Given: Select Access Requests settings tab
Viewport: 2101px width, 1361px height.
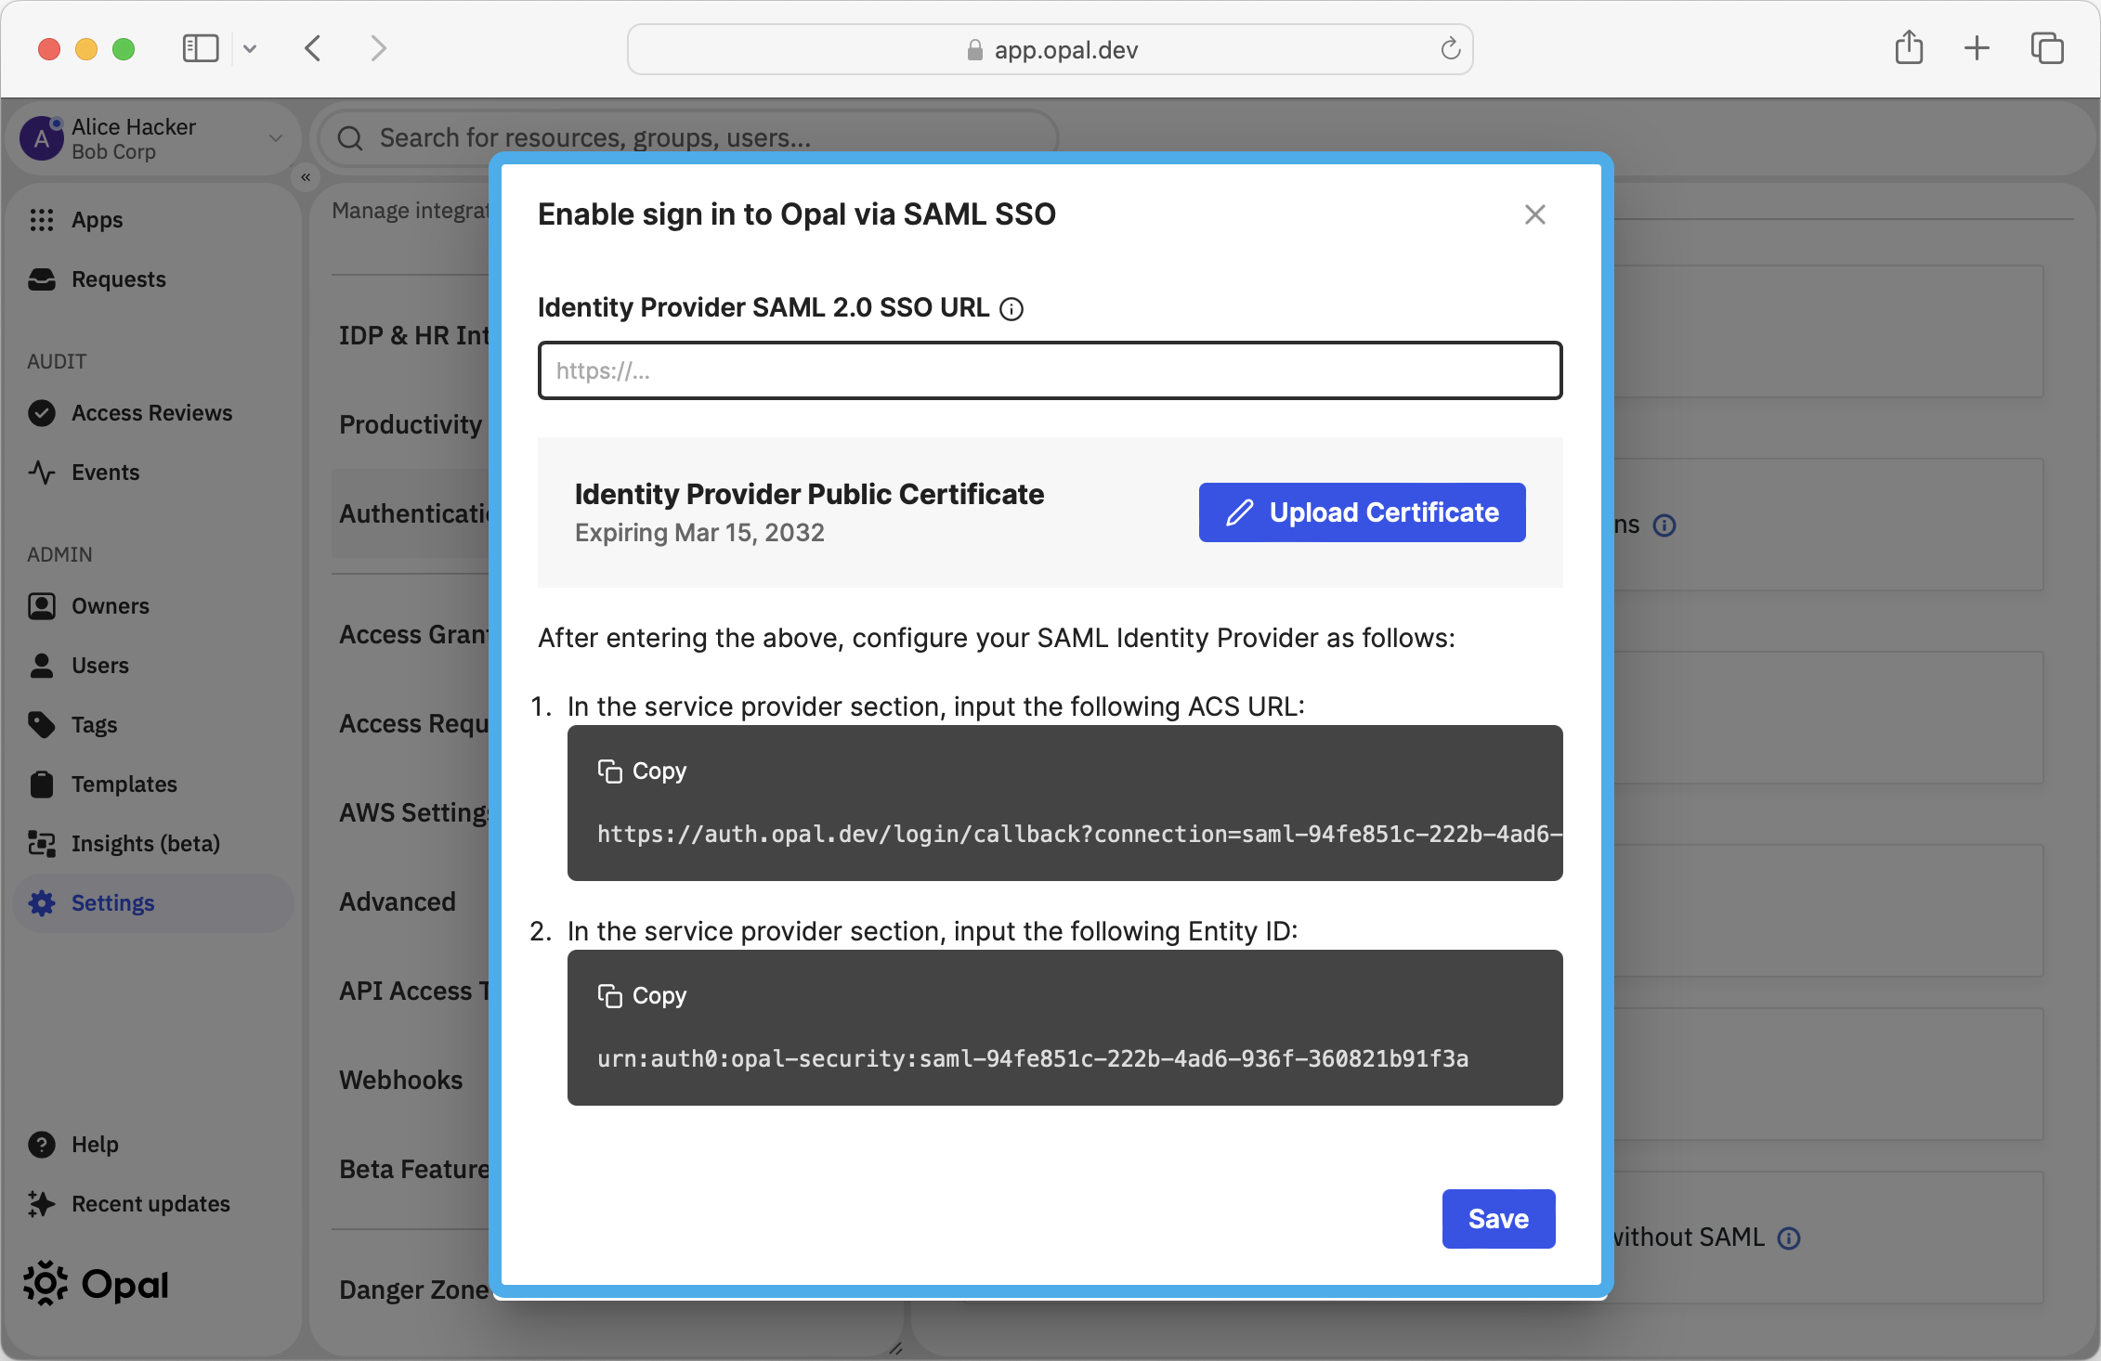Looking at the screenshot, I should (x=412, y=724).
